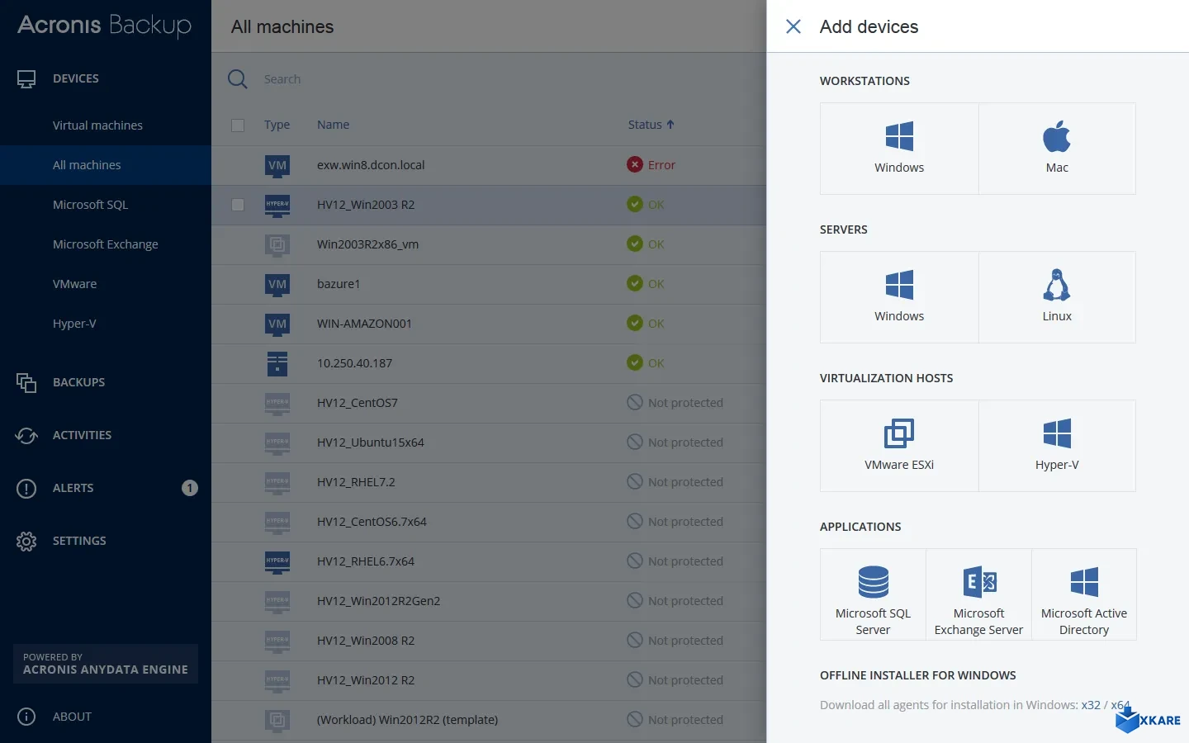Viewport: 1189px width, 743px height.
Task: Click the Settings gear icon
Action: pyautogui.click(x=26, y=541)
